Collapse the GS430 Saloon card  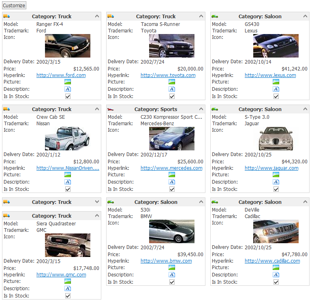click(x=305, y=16)
